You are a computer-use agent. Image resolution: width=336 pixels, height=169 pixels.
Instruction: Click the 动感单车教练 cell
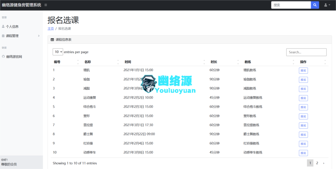pos(253,152)
